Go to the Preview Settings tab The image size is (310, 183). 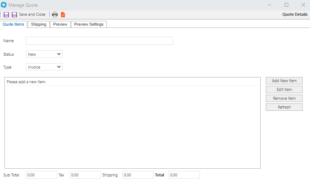click(x=89, y=24)
